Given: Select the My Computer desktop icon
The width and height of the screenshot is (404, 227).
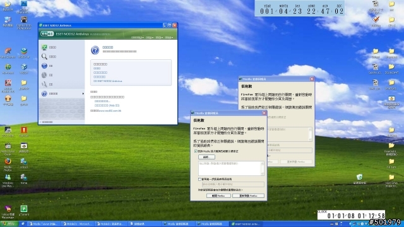Looking at the screenshot, I should [x=8, y=21].
